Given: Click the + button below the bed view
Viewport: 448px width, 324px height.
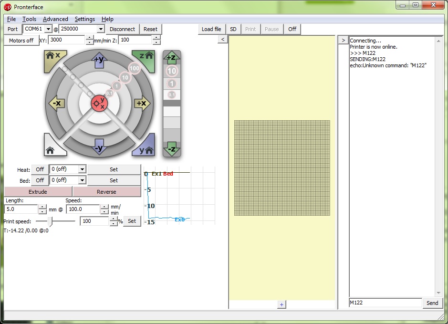Looking at the screenshot, I should (x=281, y=304).
